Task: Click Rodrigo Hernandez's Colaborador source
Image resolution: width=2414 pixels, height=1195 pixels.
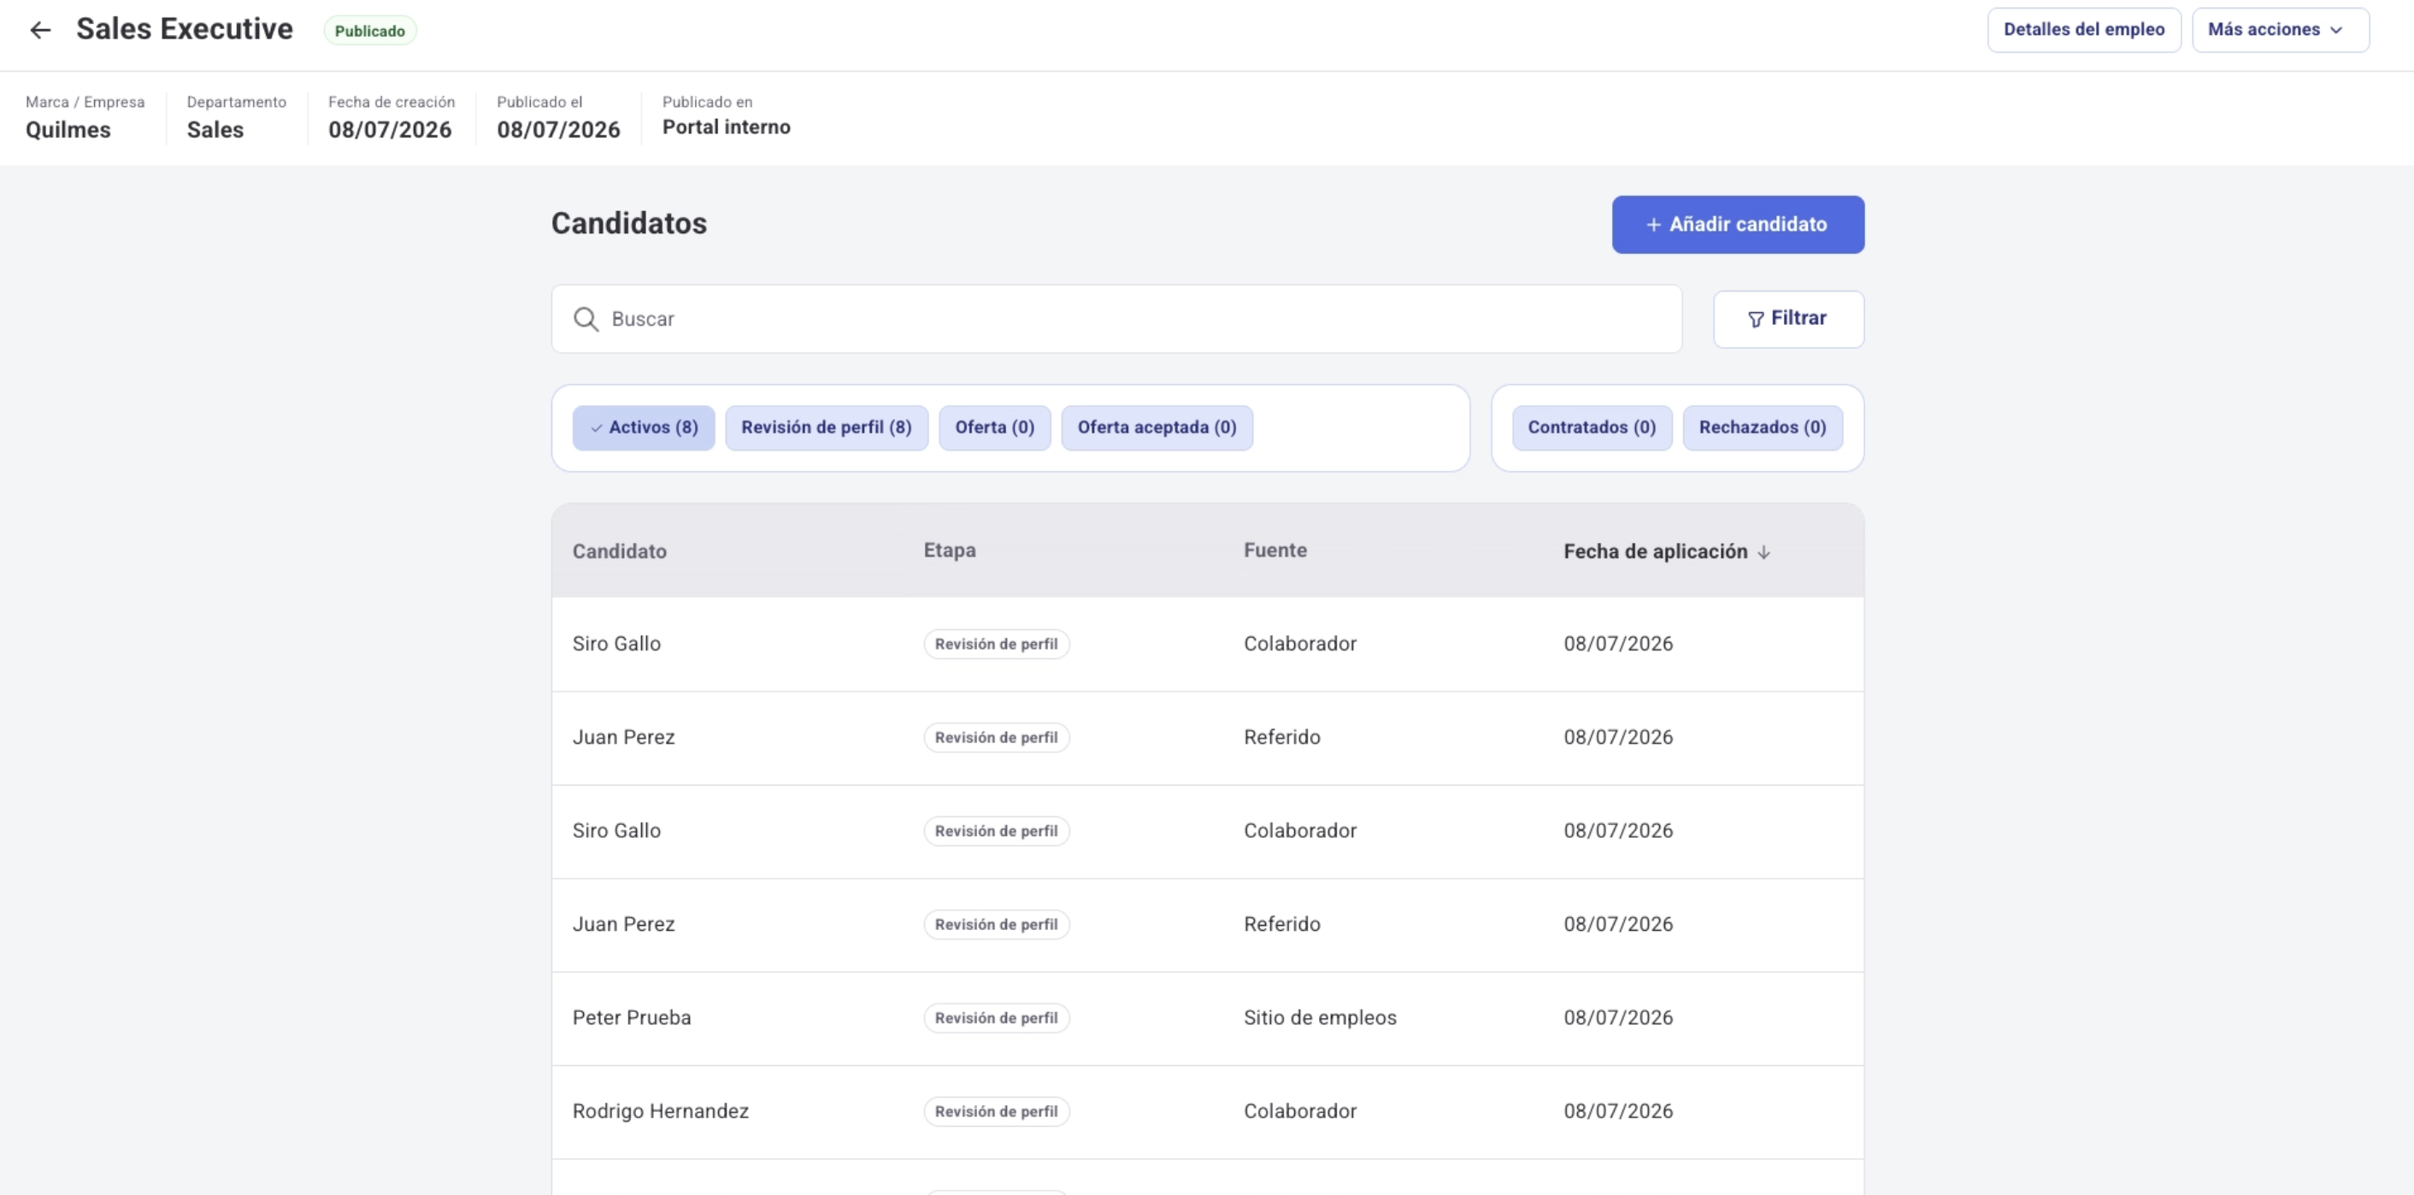Action: pyautogui.click(x=1300, y=1111)
